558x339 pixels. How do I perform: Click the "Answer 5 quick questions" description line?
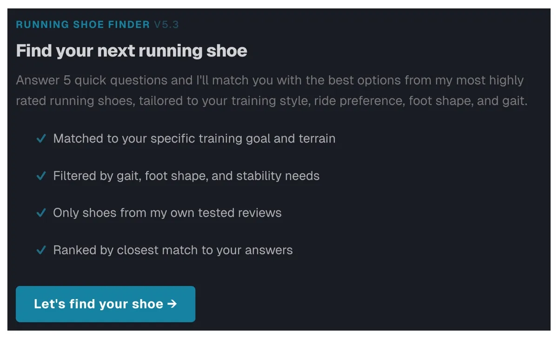click(270, 80)
